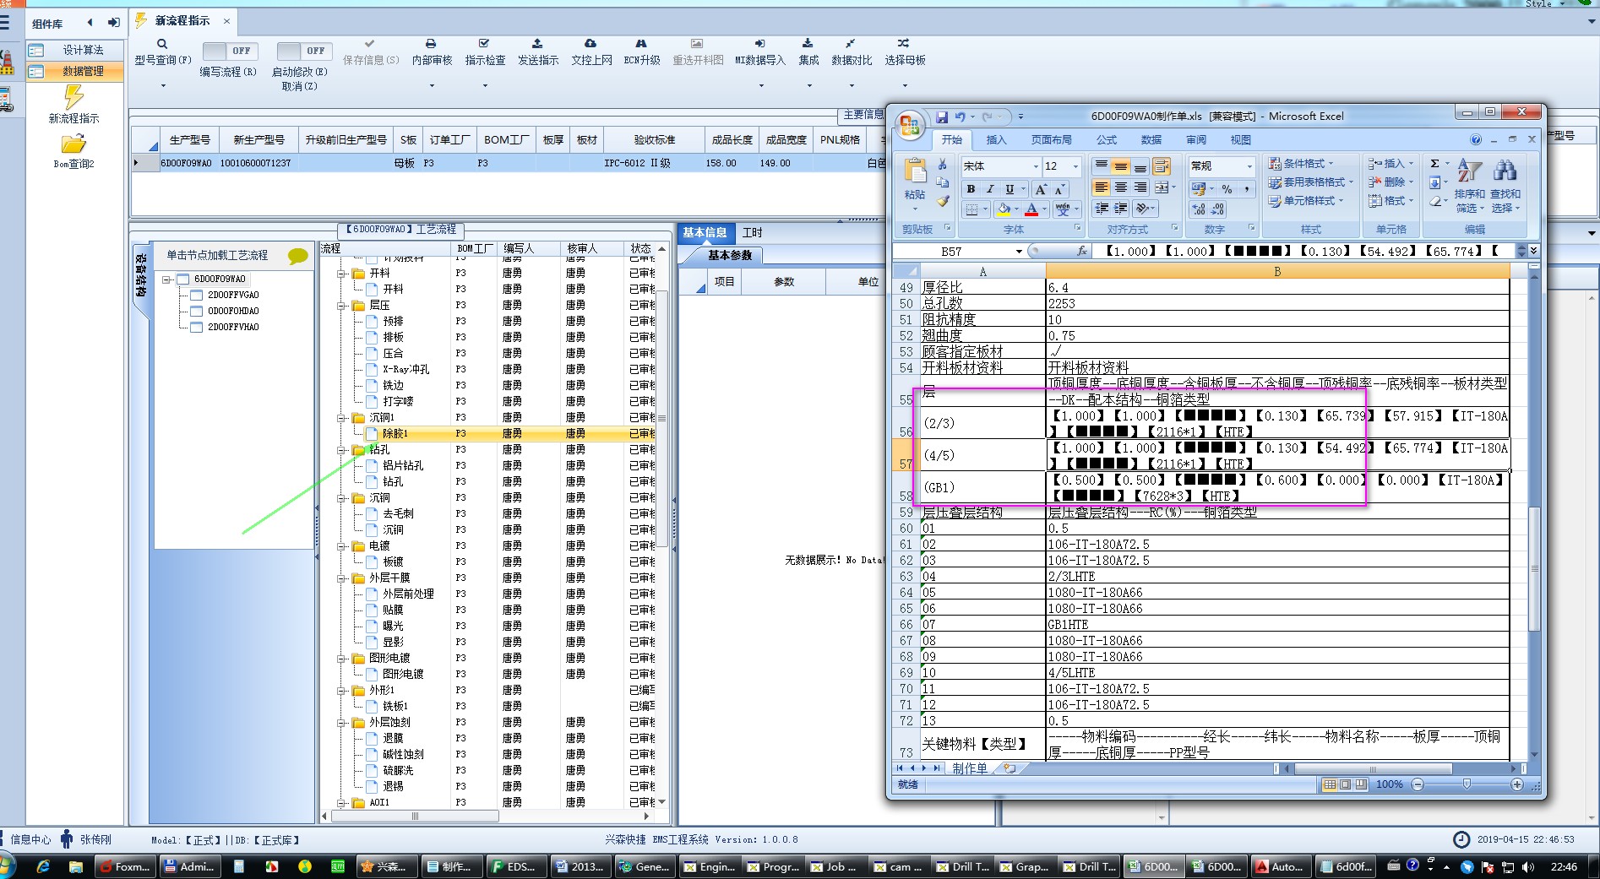This screenshot has height=879, width=1600.
Task: Collapse the 层压 folder in process tree
Action: [x=342, y=306]
